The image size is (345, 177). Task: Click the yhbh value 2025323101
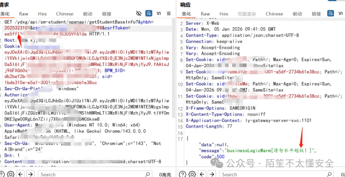(x=17, y=28)
